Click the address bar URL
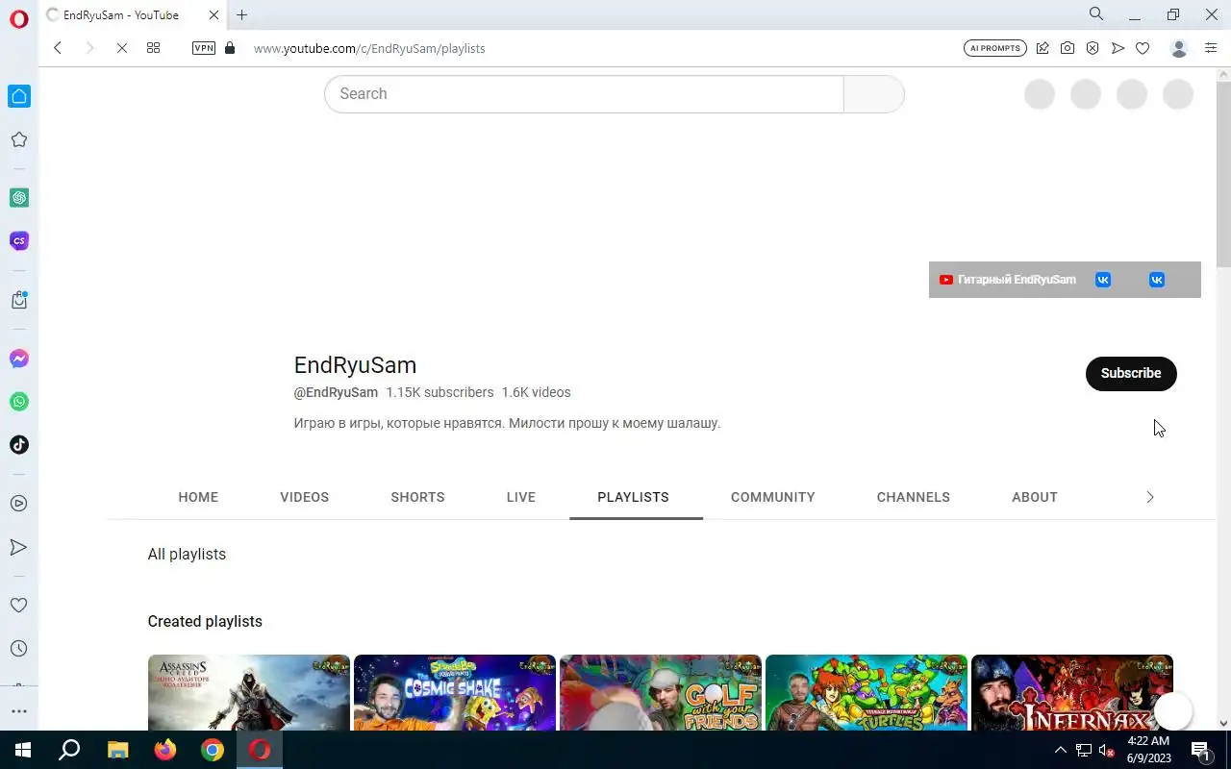 (x=369, y=48)
